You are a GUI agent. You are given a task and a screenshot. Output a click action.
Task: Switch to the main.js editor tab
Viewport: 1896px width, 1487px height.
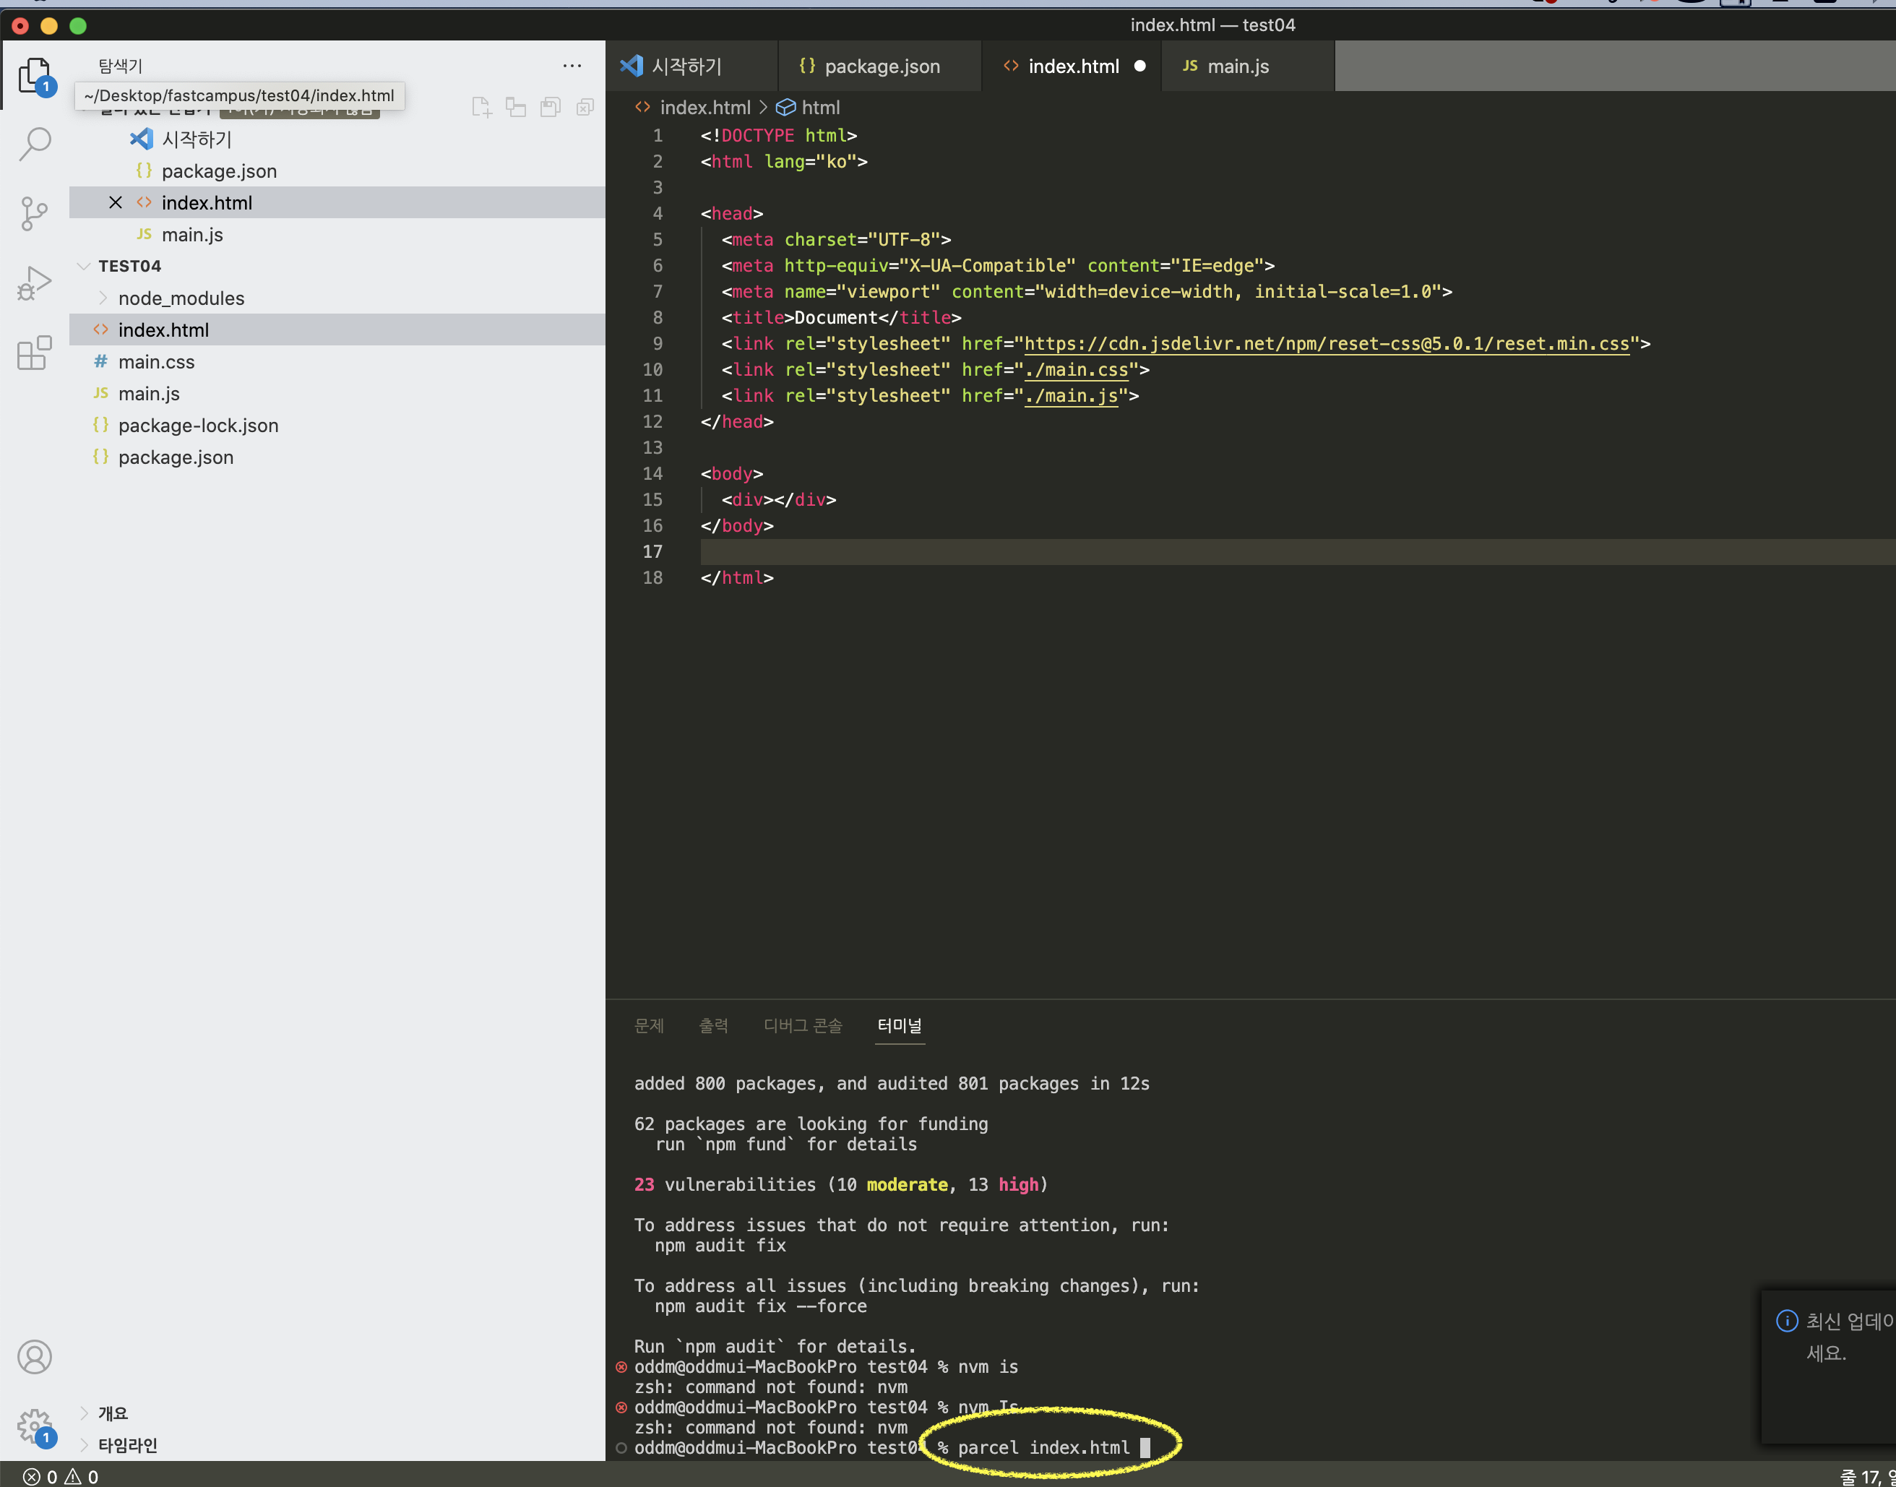tap(1237, 66)
